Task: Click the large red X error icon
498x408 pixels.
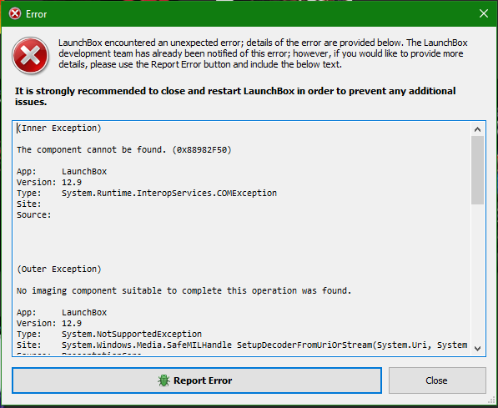Action: [31, 55]
